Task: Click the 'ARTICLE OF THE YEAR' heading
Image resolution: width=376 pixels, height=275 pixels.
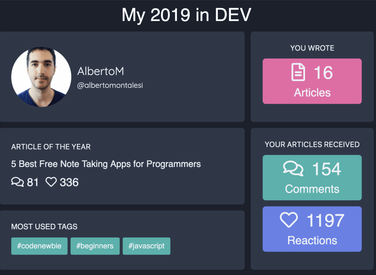Action: coord(51,147)
